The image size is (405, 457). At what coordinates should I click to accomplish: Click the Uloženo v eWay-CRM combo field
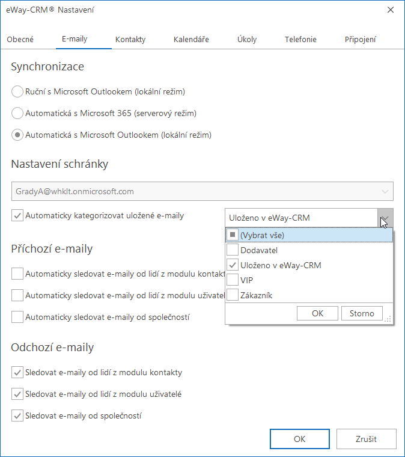302,218
